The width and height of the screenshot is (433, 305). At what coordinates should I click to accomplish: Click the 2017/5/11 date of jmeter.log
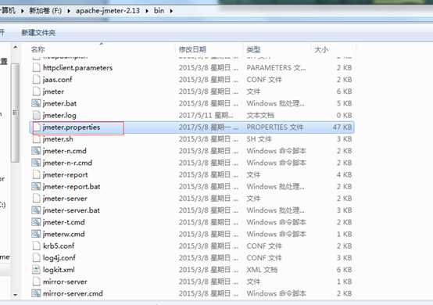coord(206,116)
